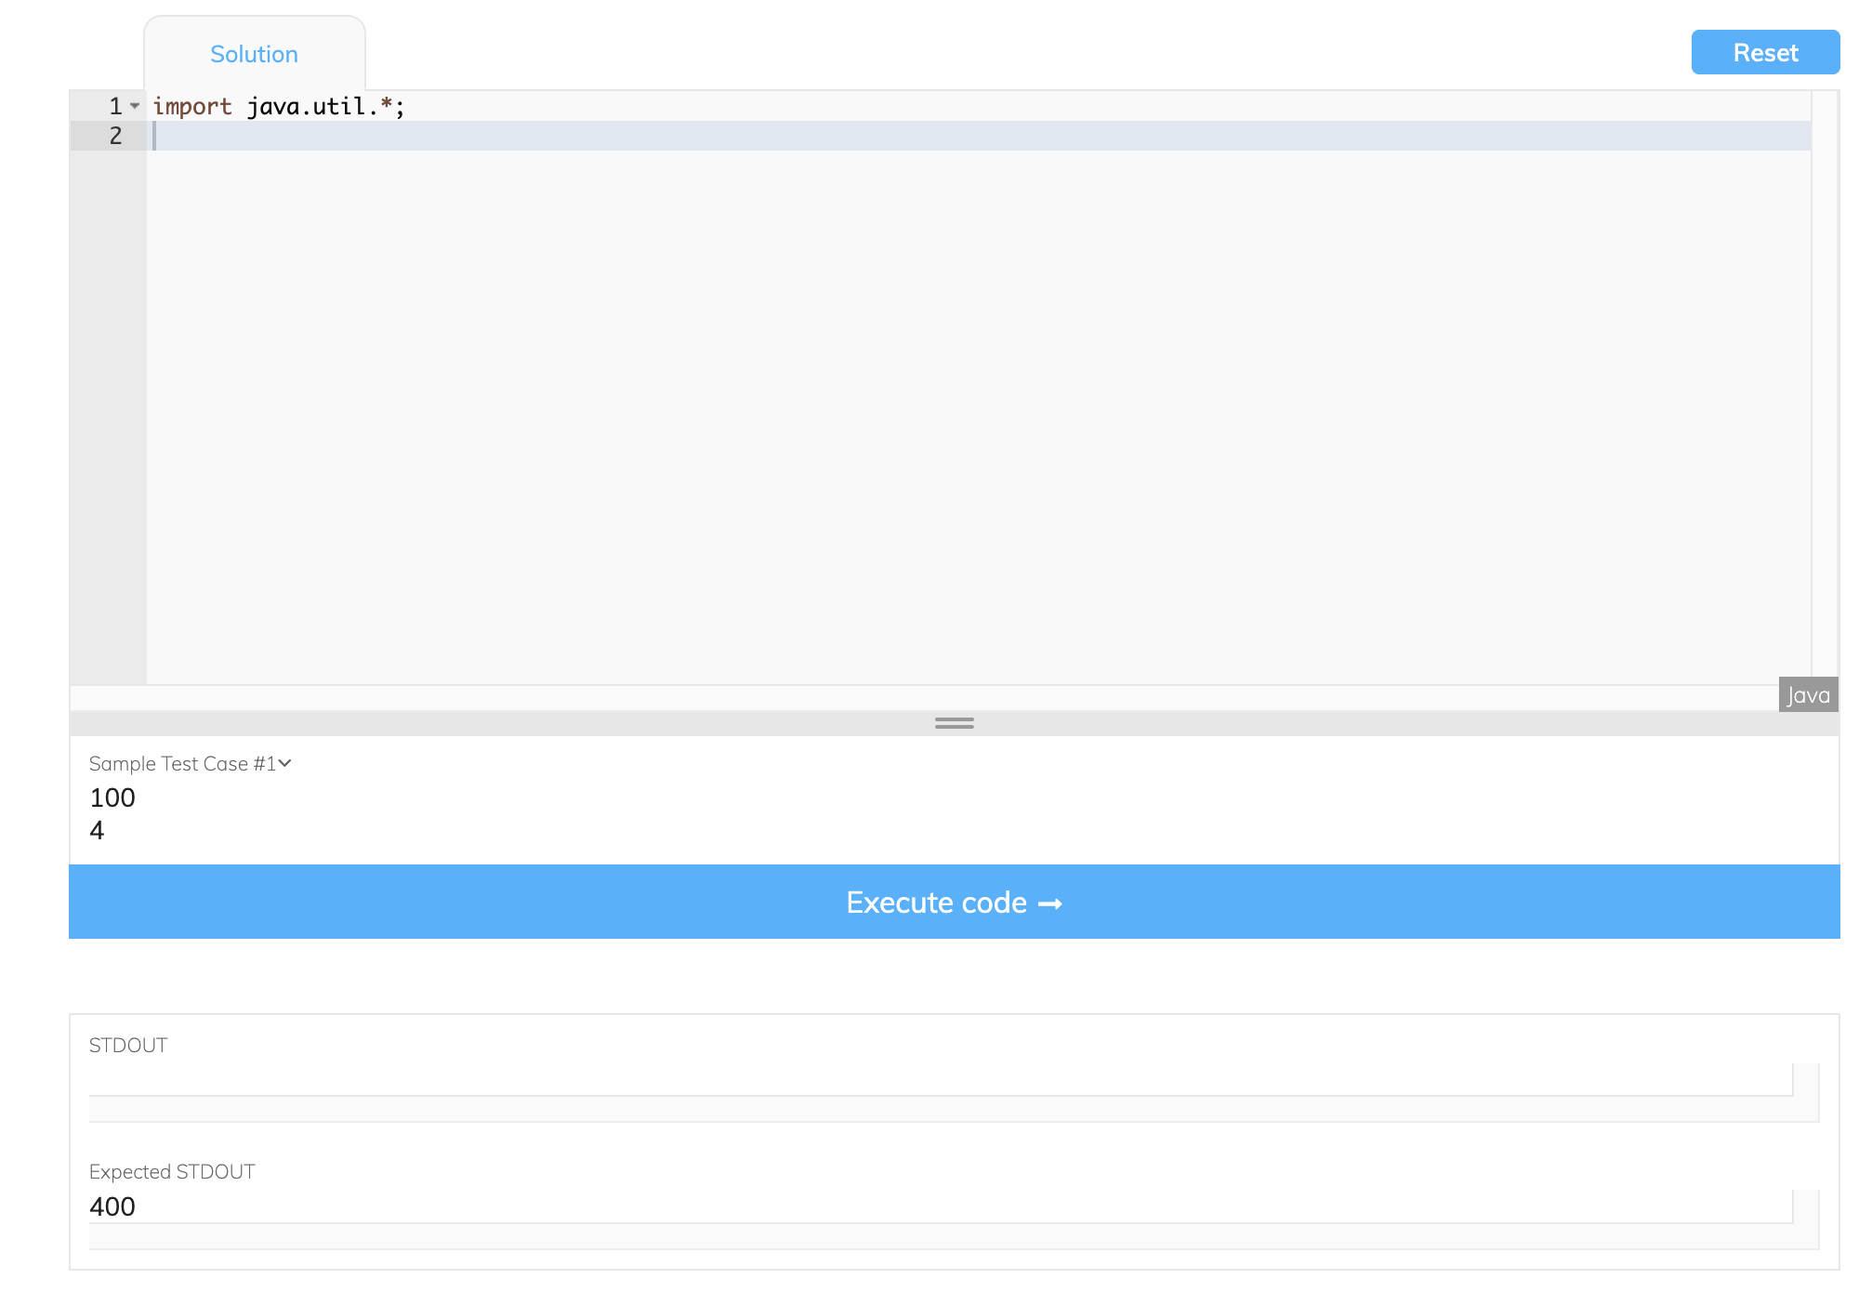Screen dimensions: 1872x1292
Task: Click the STDOUT label
Action: (x=128, y=1044)
